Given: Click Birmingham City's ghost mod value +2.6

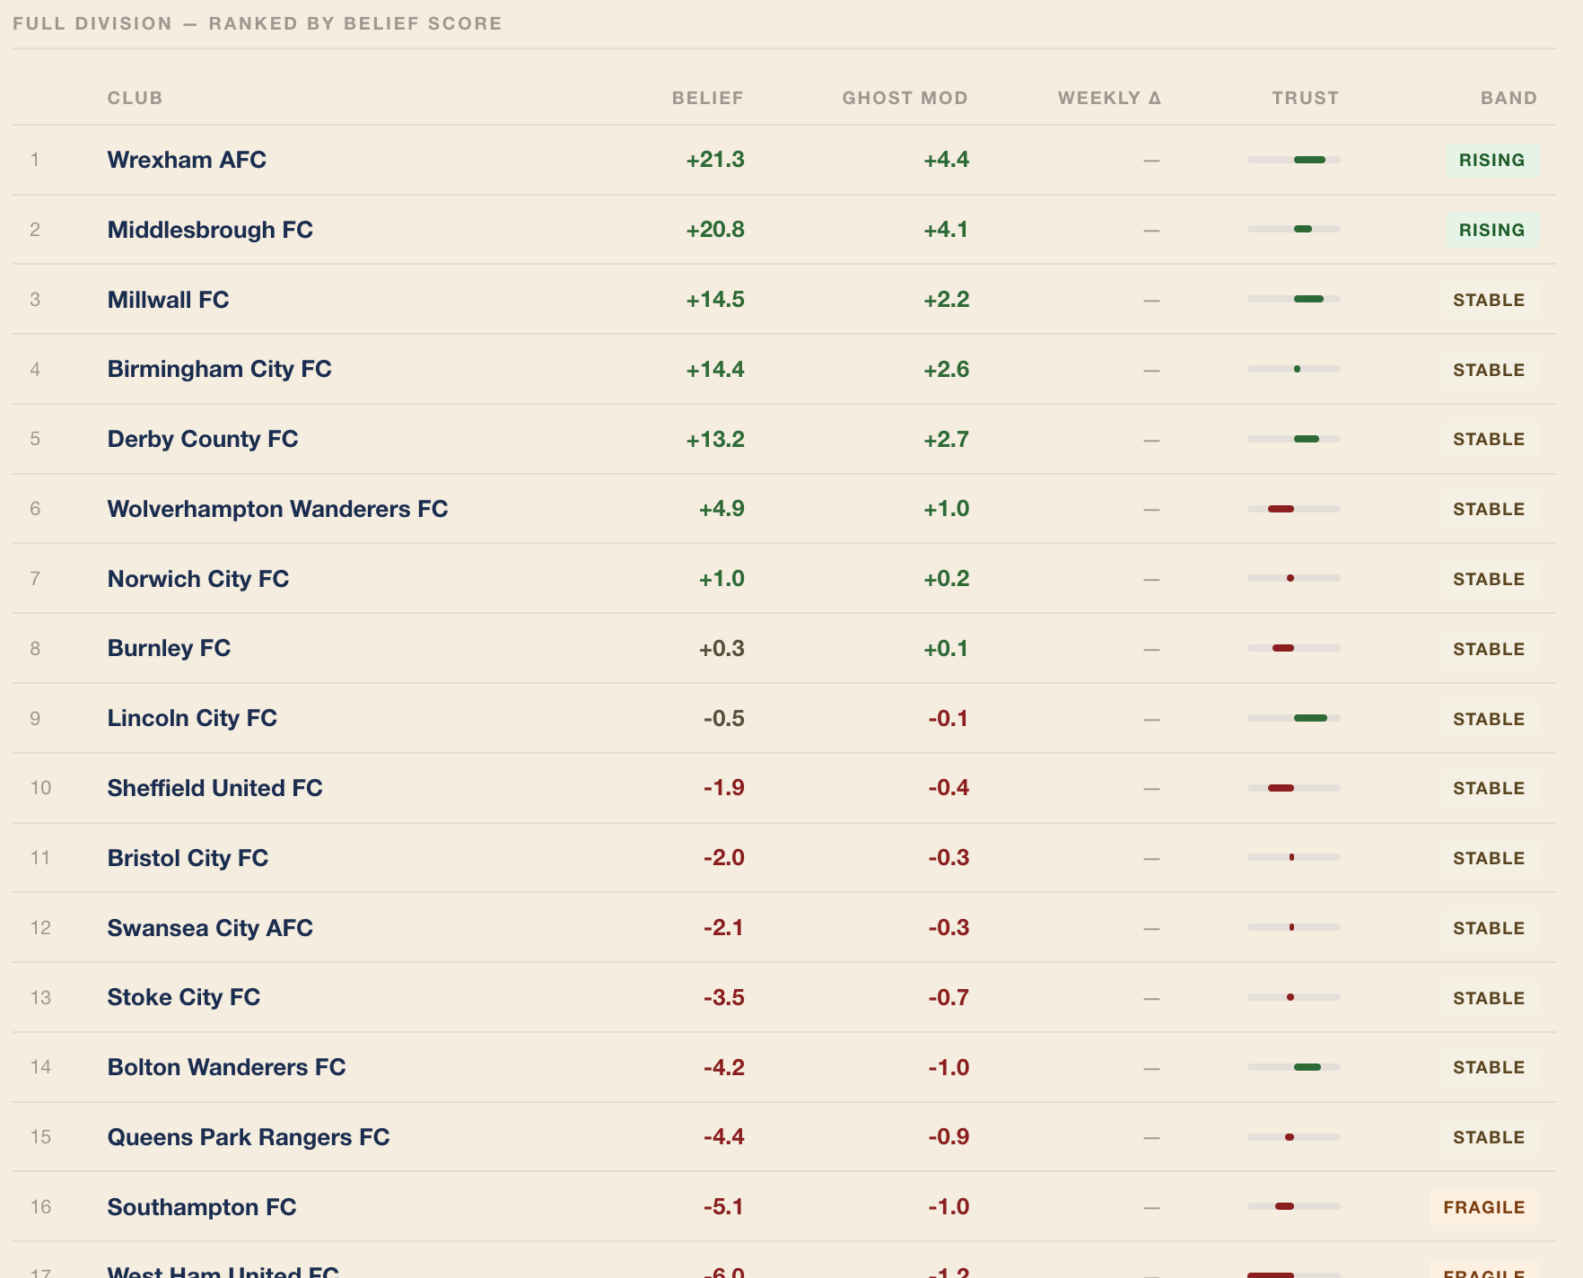Looking at the screenshot, I should point(947,369).
